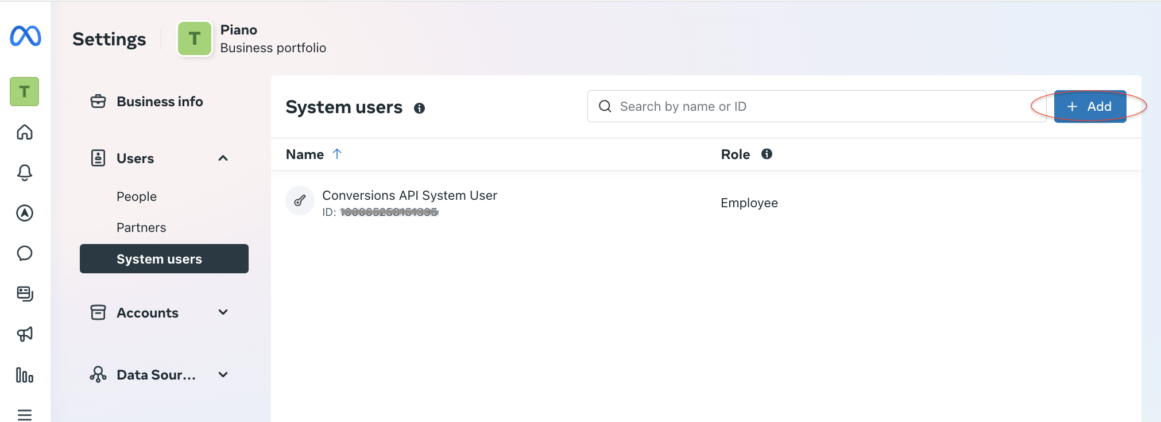Click the Accounts menu label
This screenshot has width=1161, height=422.
click(x=148, y=313)
